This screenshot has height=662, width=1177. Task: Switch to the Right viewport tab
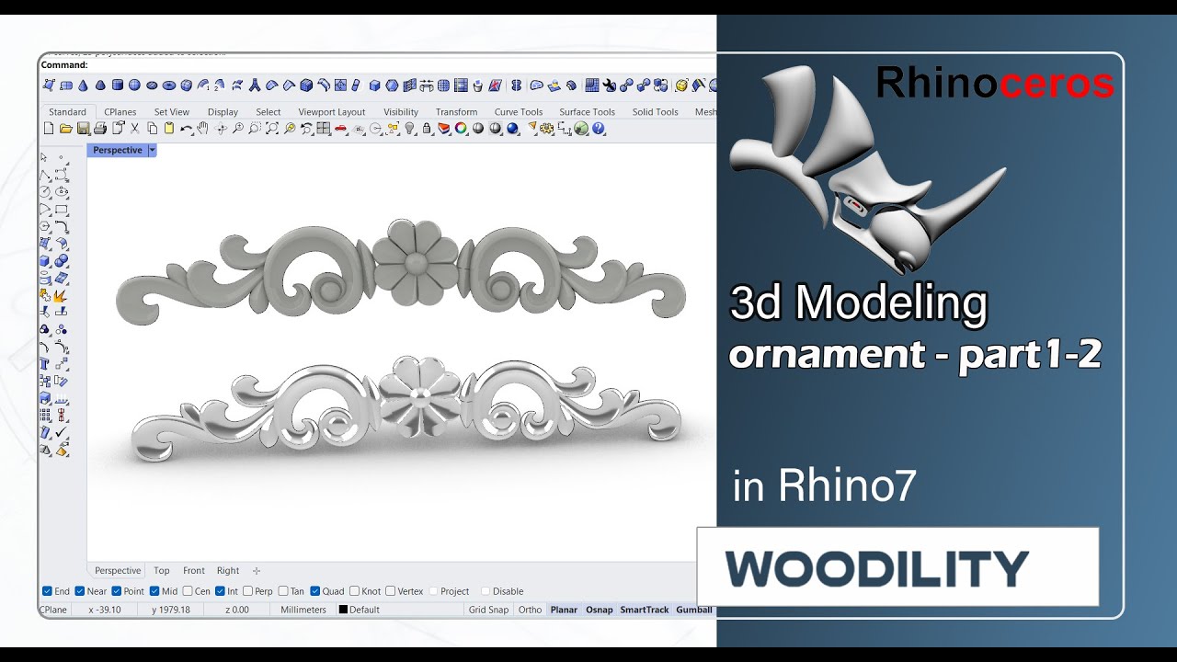[228, 571]
